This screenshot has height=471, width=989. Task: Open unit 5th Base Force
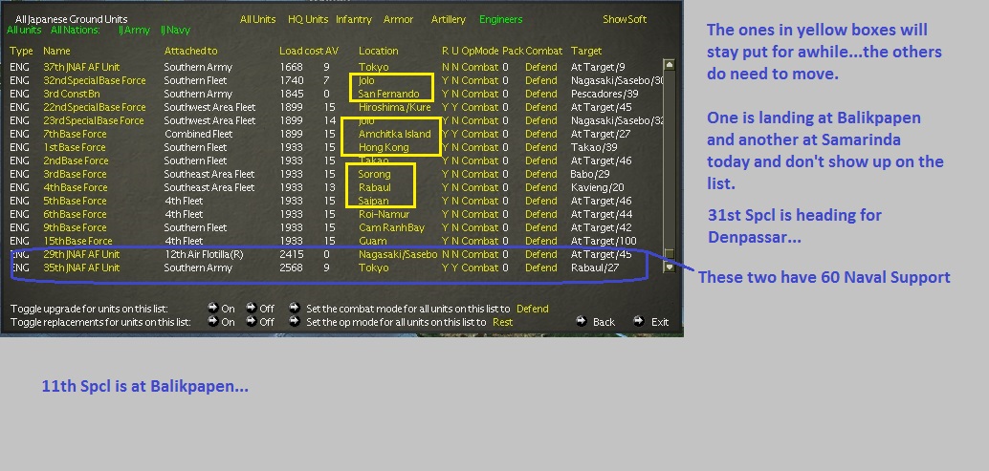tap(75, 201)
